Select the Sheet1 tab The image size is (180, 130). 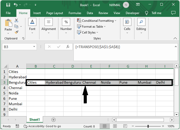(35, 120)
